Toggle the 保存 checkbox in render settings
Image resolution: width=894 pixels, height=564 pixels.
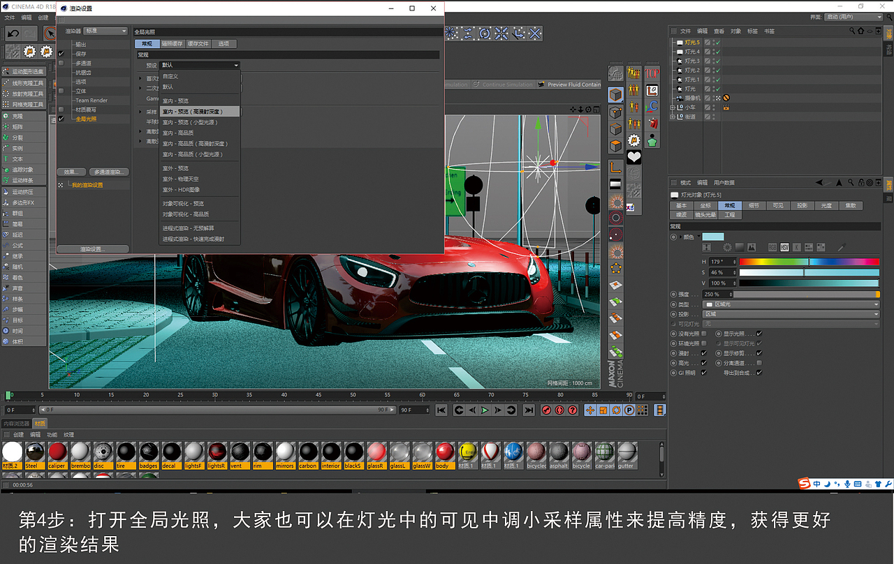tap(61, 54)
